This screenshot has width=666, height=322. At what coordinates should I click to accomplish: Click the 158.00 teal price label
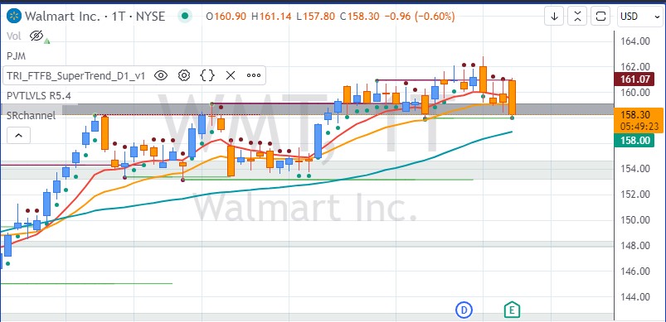click(634, 140)
